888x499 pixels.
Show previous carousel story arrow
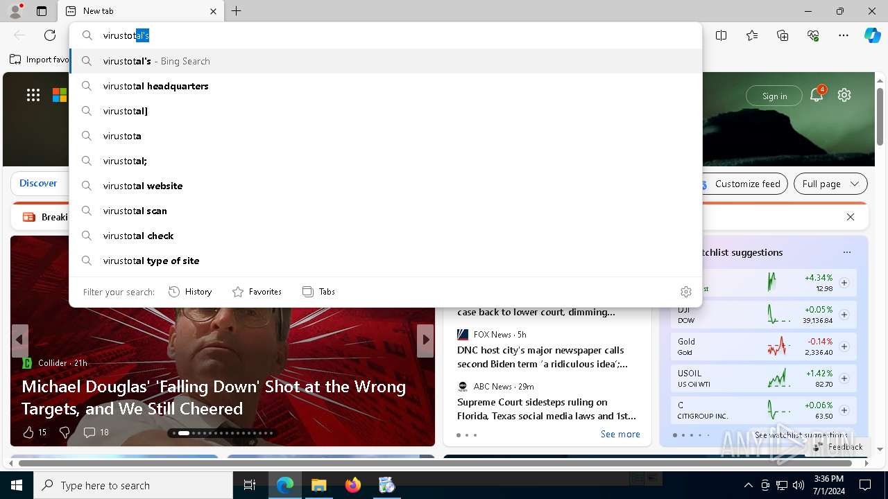coord(19,340)
